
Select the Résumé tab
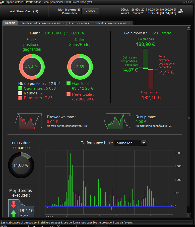click(x=10, y=23)
